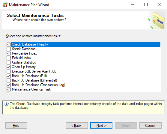Viewport: 167px width, 134px height.
Task: Select the Check Database Integrity row label
Action: point(30,44)
